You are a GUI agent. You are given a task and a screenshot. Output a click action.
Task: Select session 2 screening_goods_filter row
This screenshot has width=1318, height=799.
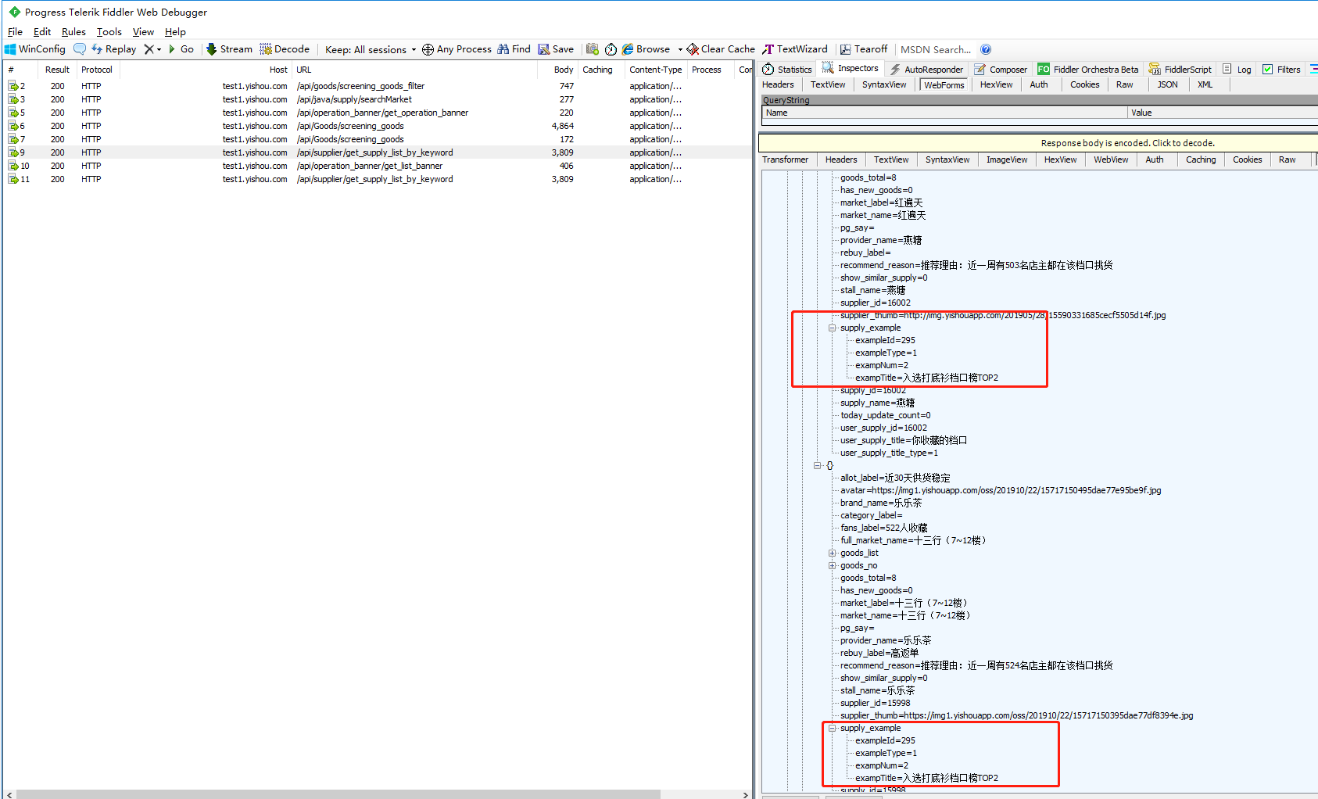[x=378, y=86]
